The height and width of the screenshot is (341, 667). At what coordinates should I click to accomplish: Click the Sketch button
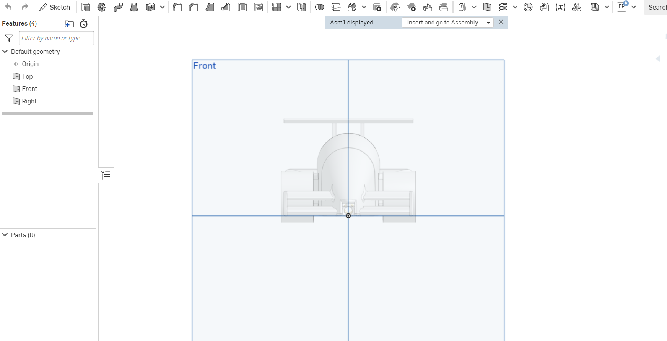pos(55,7)
